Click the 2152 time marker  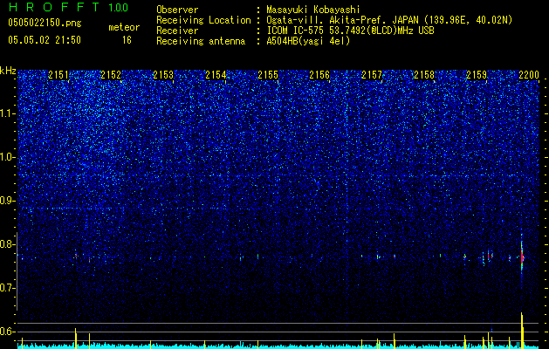click(x=111, y=75)
